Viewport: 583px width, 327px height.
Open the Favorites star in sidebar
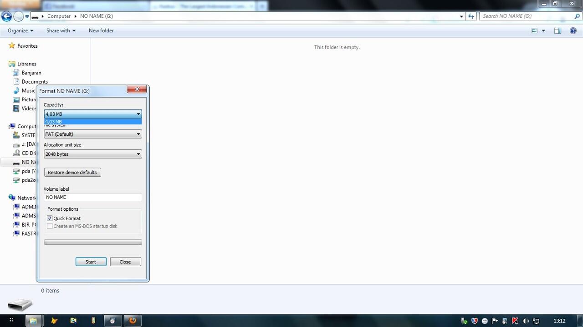[x=12, y=46]
